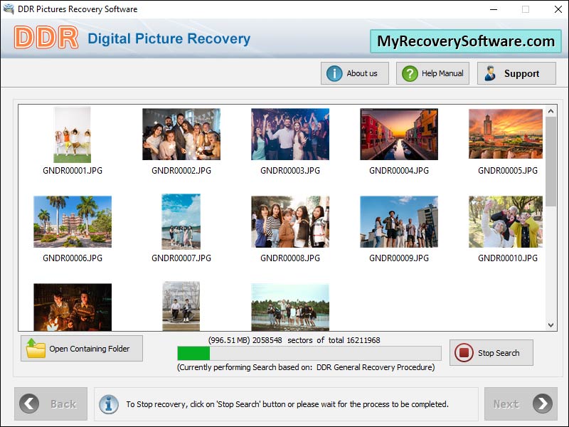Select the GNDR00005.JPG sunset image

[x=505, y=134]
